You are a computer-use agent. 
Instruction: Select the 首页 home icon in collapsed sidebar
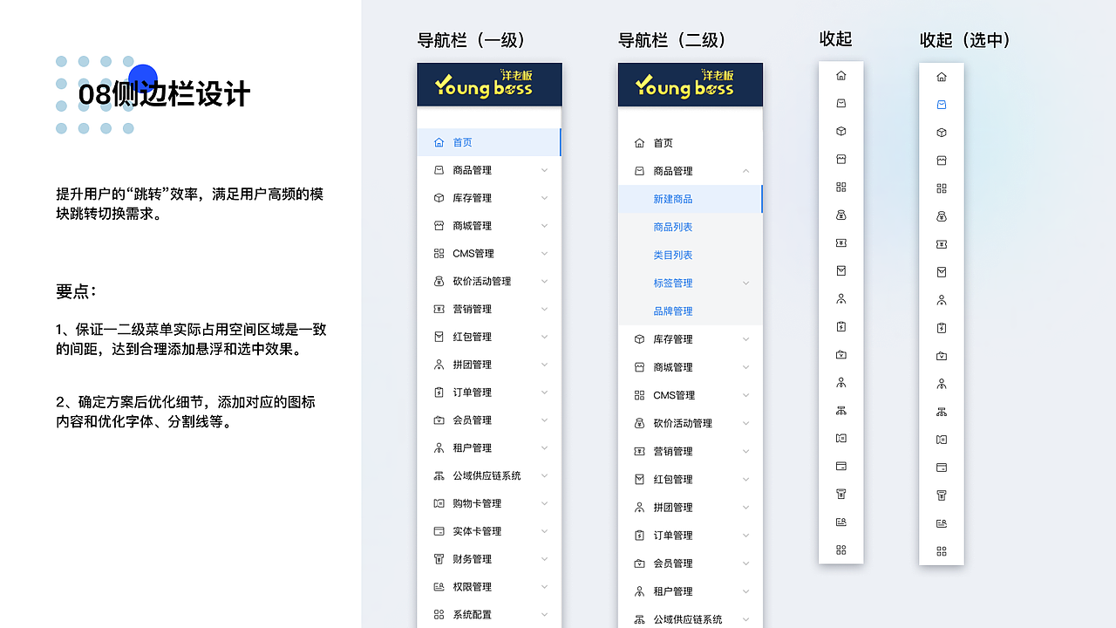click(x=840, y=75)
